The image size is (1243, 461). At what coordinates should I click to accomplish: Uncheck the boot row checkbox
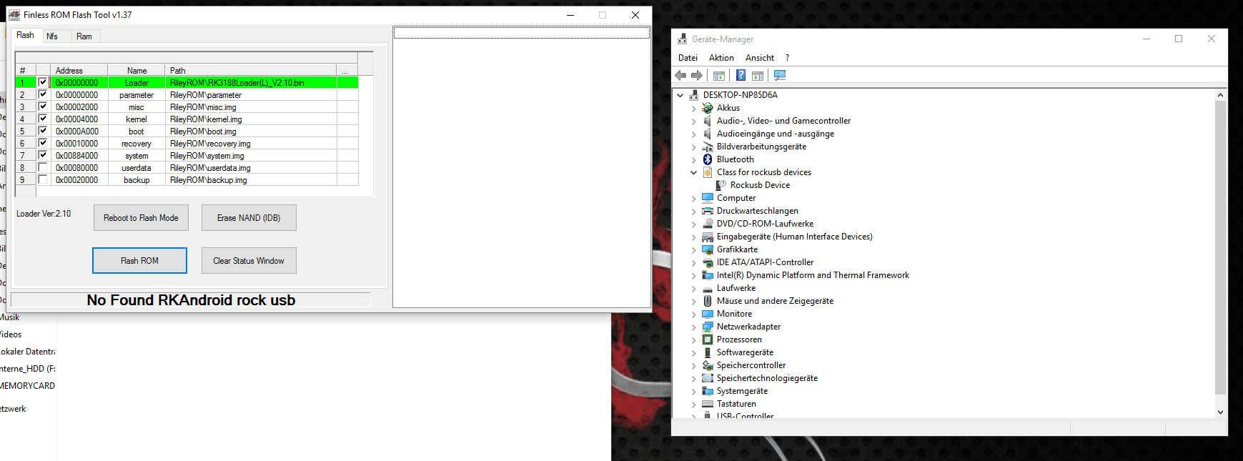[x=42, y=131]
